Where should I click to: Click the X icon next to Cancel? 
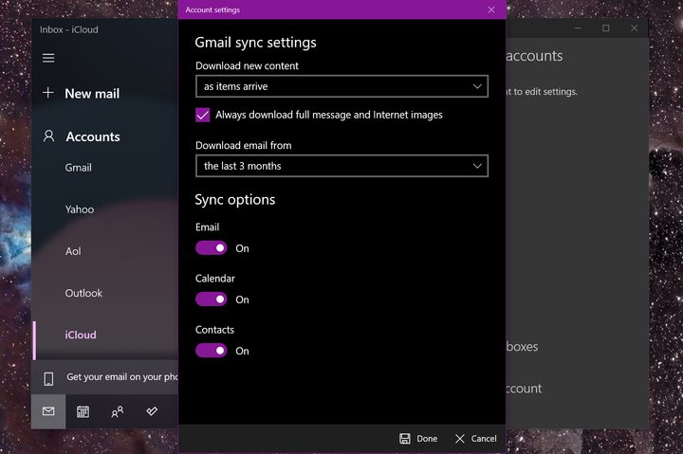[x=459, y=438]
